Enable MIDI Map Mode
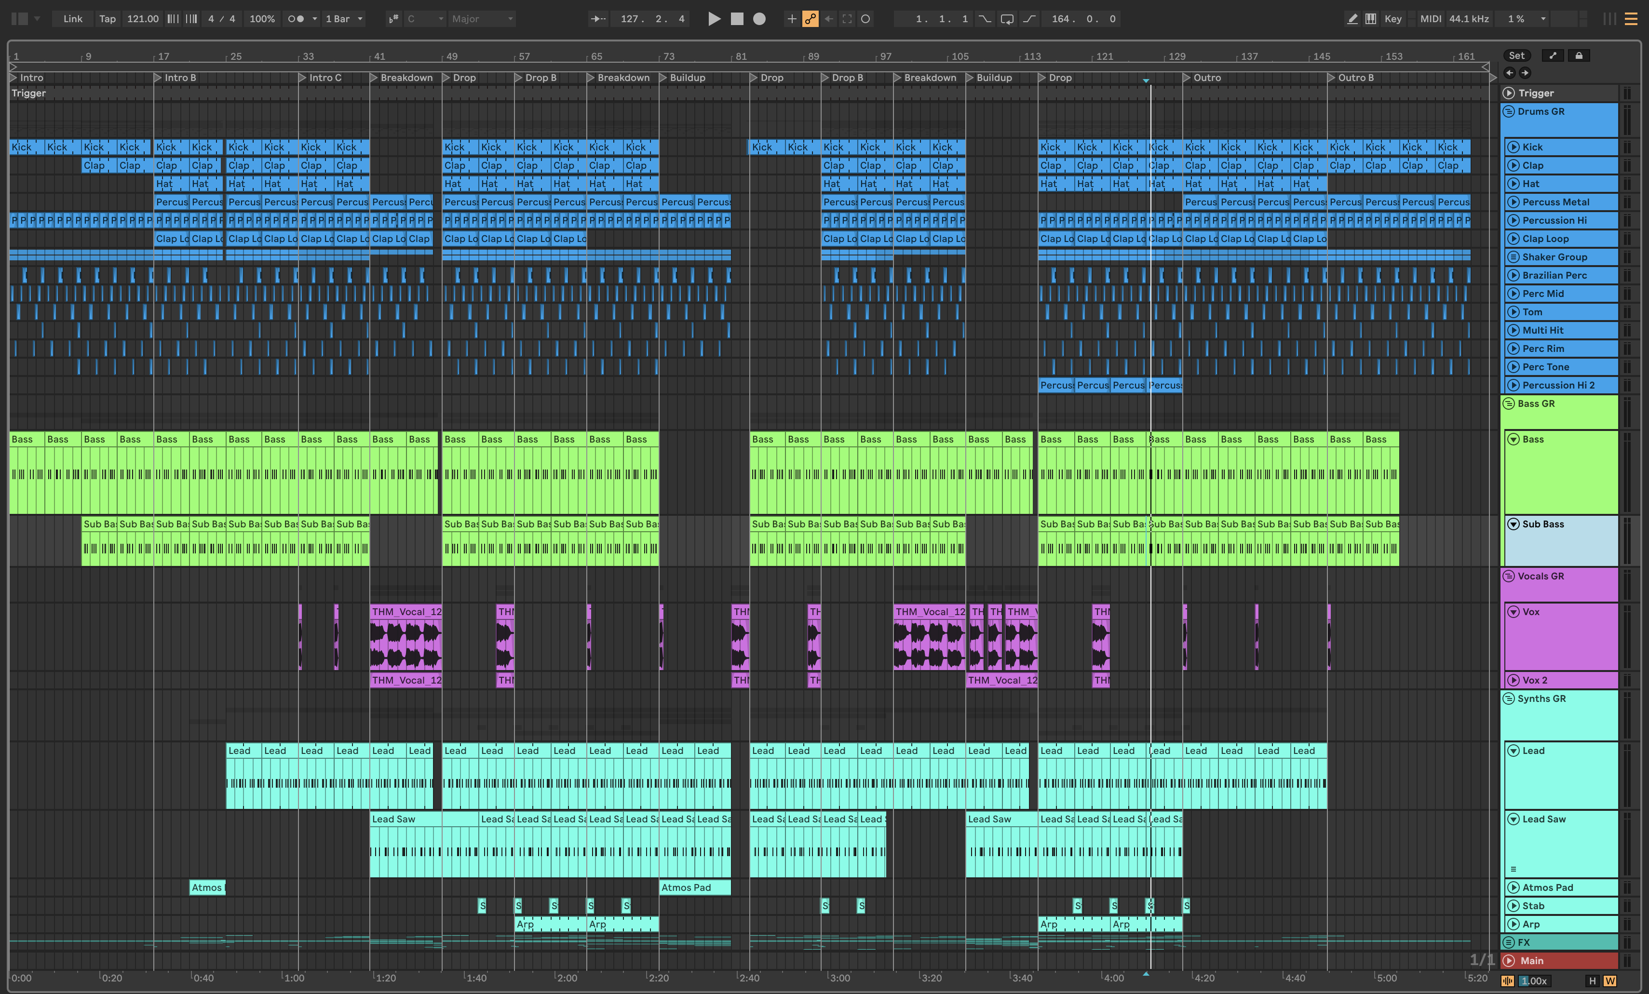Viewport: 1649px width, 994px height. point(1431,19)
